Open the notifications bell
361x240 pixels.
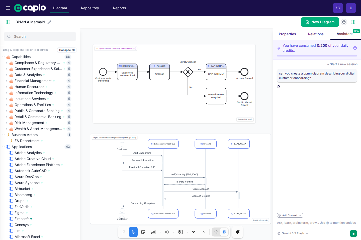[x=338, y=8]
